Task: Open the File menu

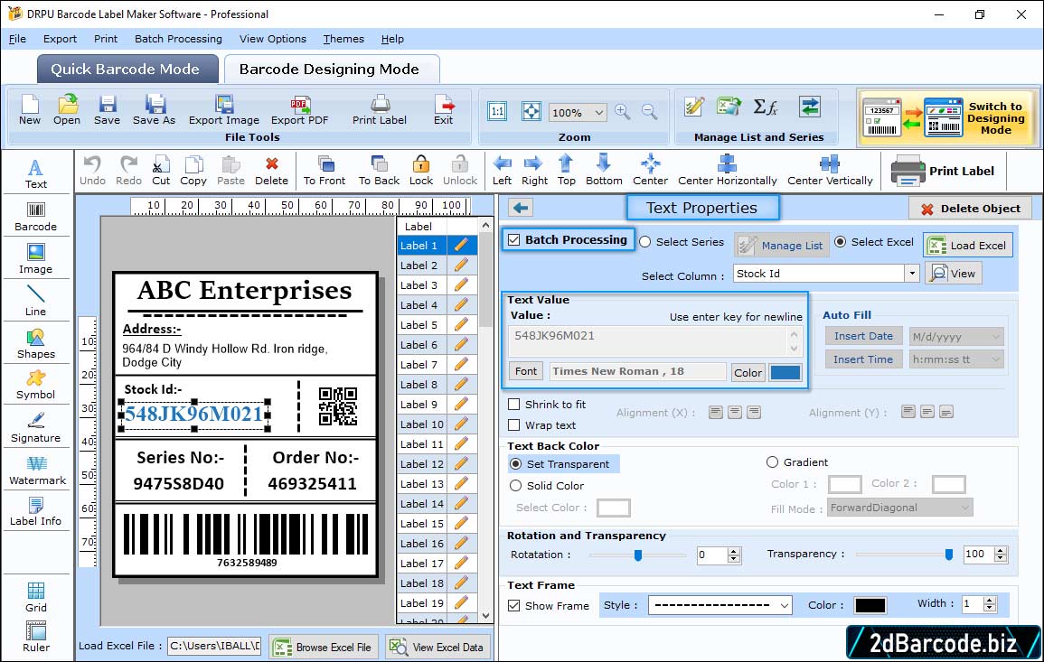Action: [x=17, y=39]
